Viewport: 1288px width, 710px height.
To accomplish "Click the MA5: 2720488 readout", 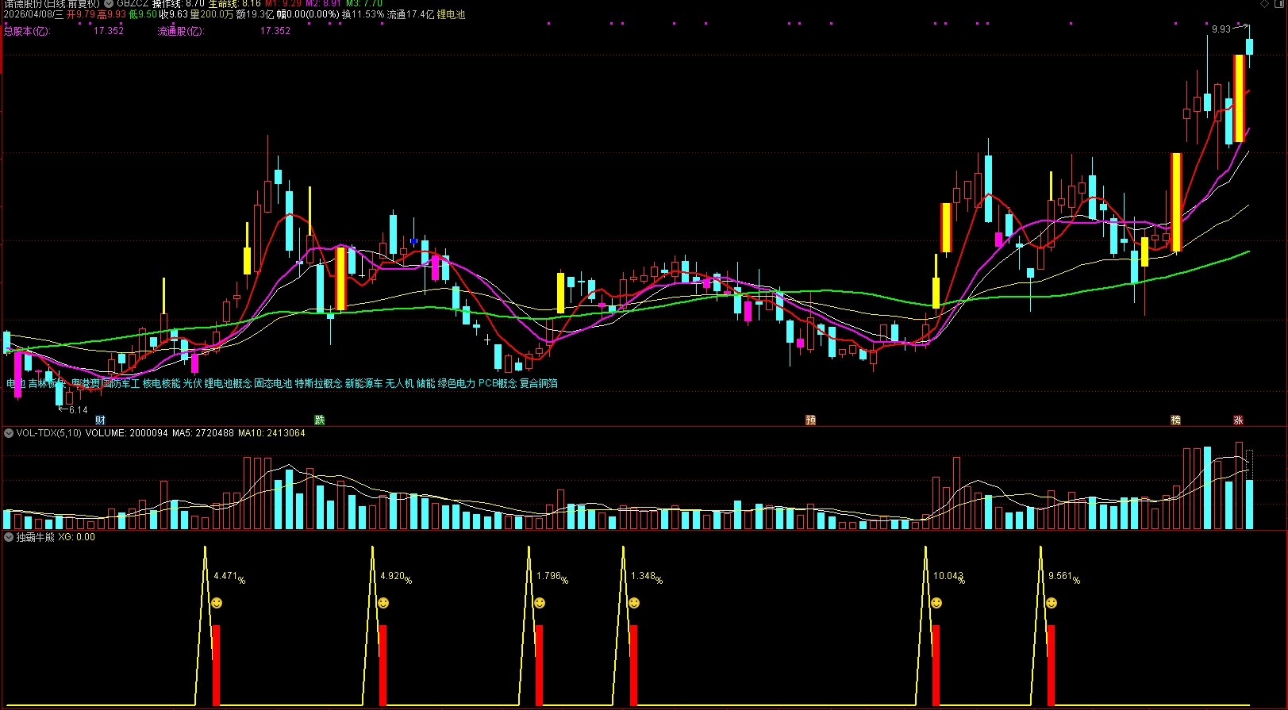I will pos(202,433).
